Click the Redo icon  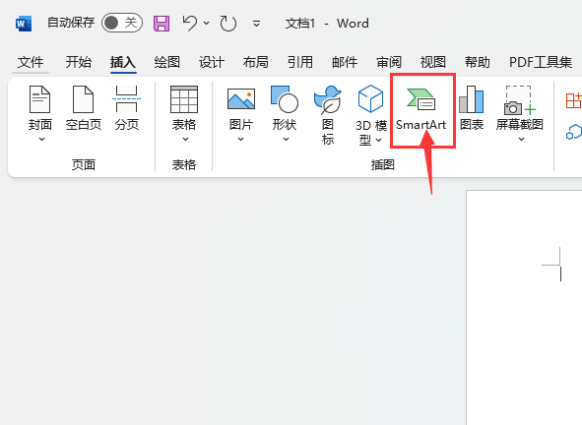[227, 24]
